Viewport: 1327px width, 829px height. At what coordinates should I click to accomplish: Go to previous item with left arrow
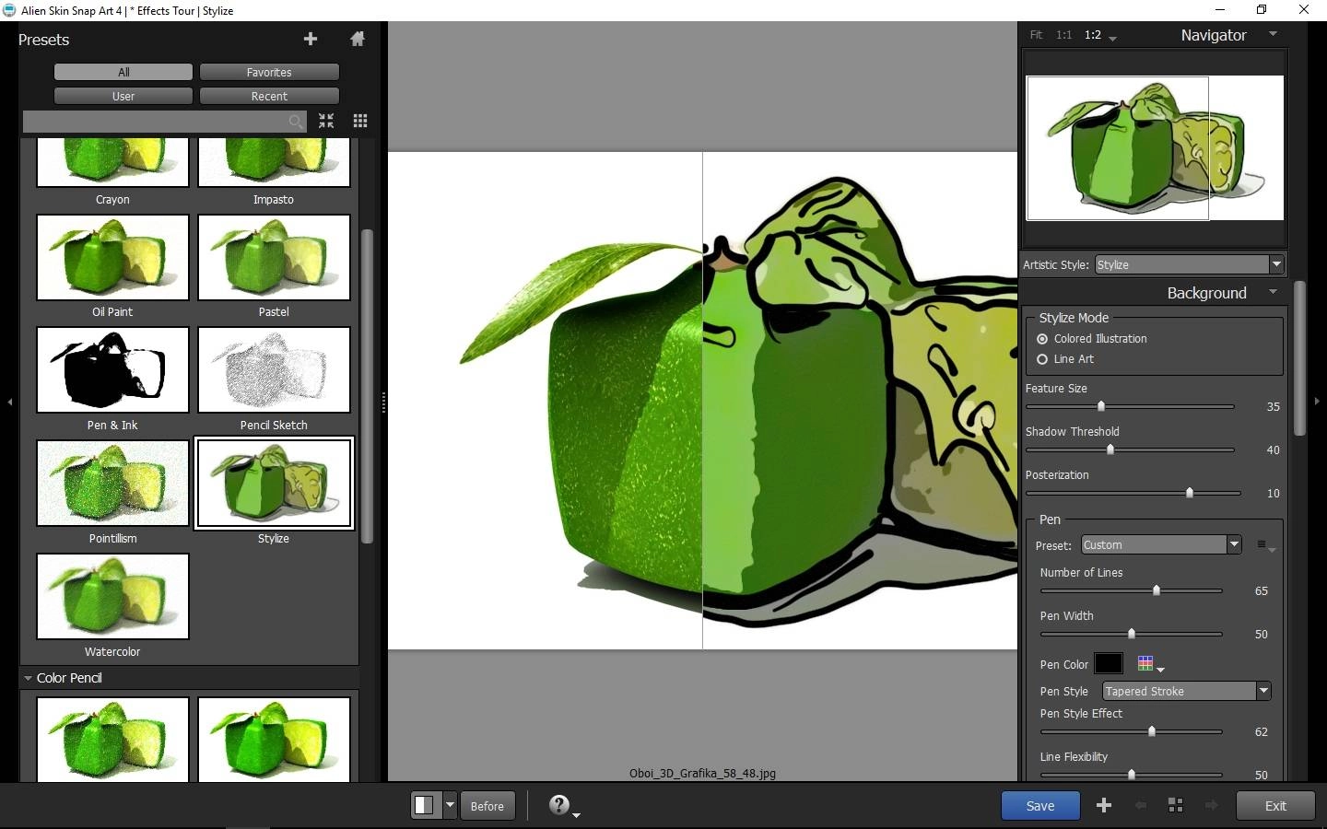point(1141,805)
